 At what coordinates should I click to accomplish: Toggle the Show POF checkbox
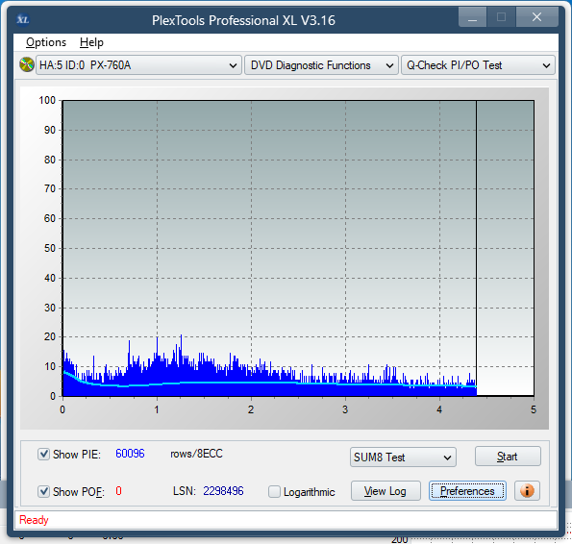pyautogui.click(x=43, y=491)
